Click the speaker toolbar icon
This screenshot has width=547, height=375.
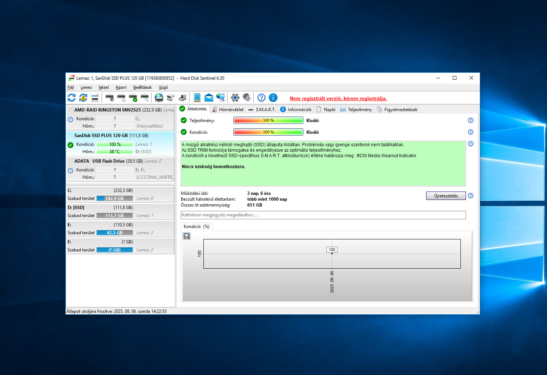(x=247, y=98)
